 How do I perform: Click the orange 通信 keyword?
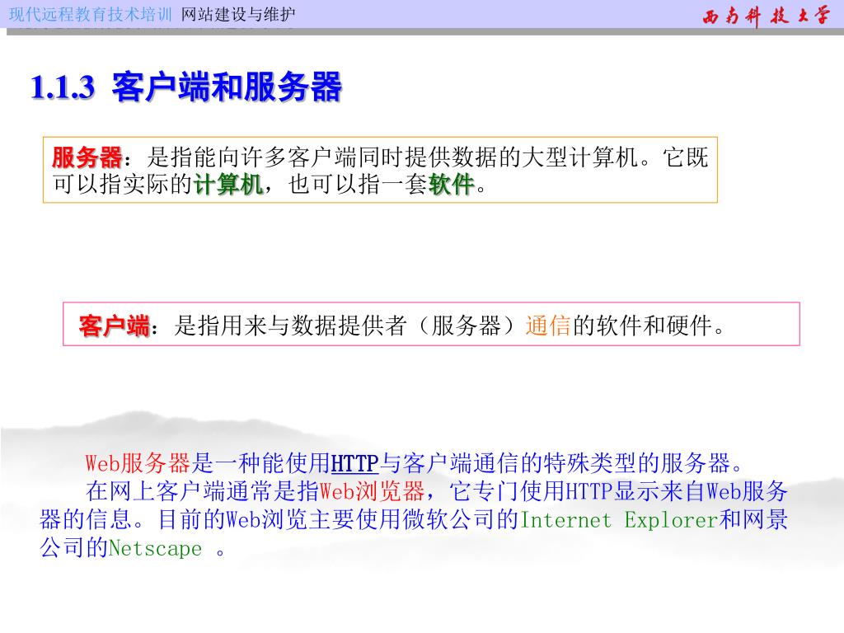click(548, 326)
